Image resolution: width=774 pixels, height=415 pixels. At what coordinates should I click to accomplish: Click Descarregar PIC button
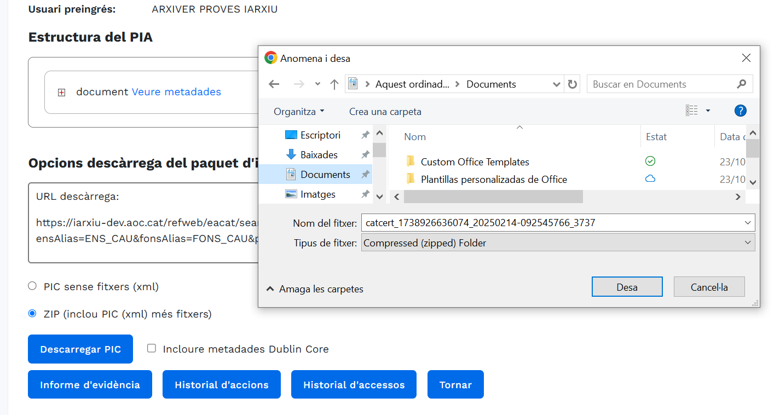tap(80, 349)
